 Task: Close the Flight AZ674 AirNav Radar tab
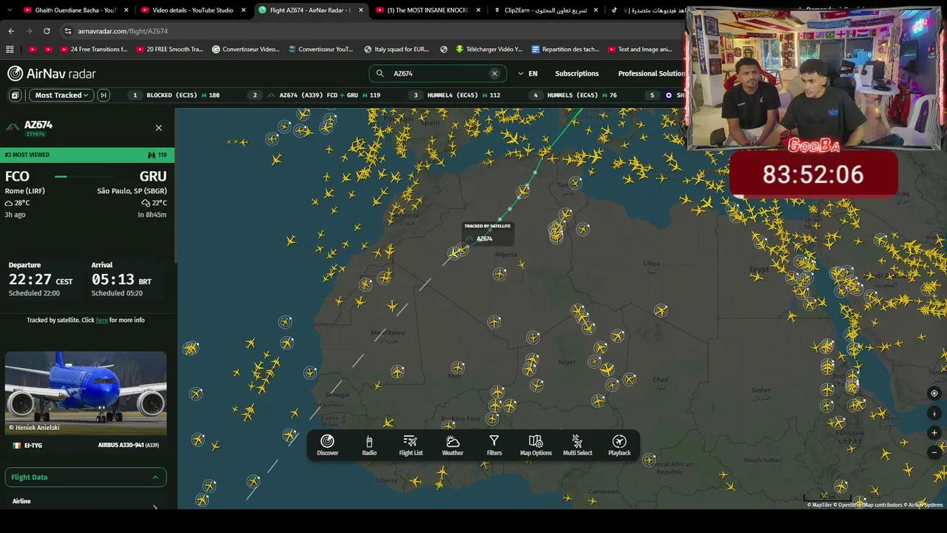(360, 10)
